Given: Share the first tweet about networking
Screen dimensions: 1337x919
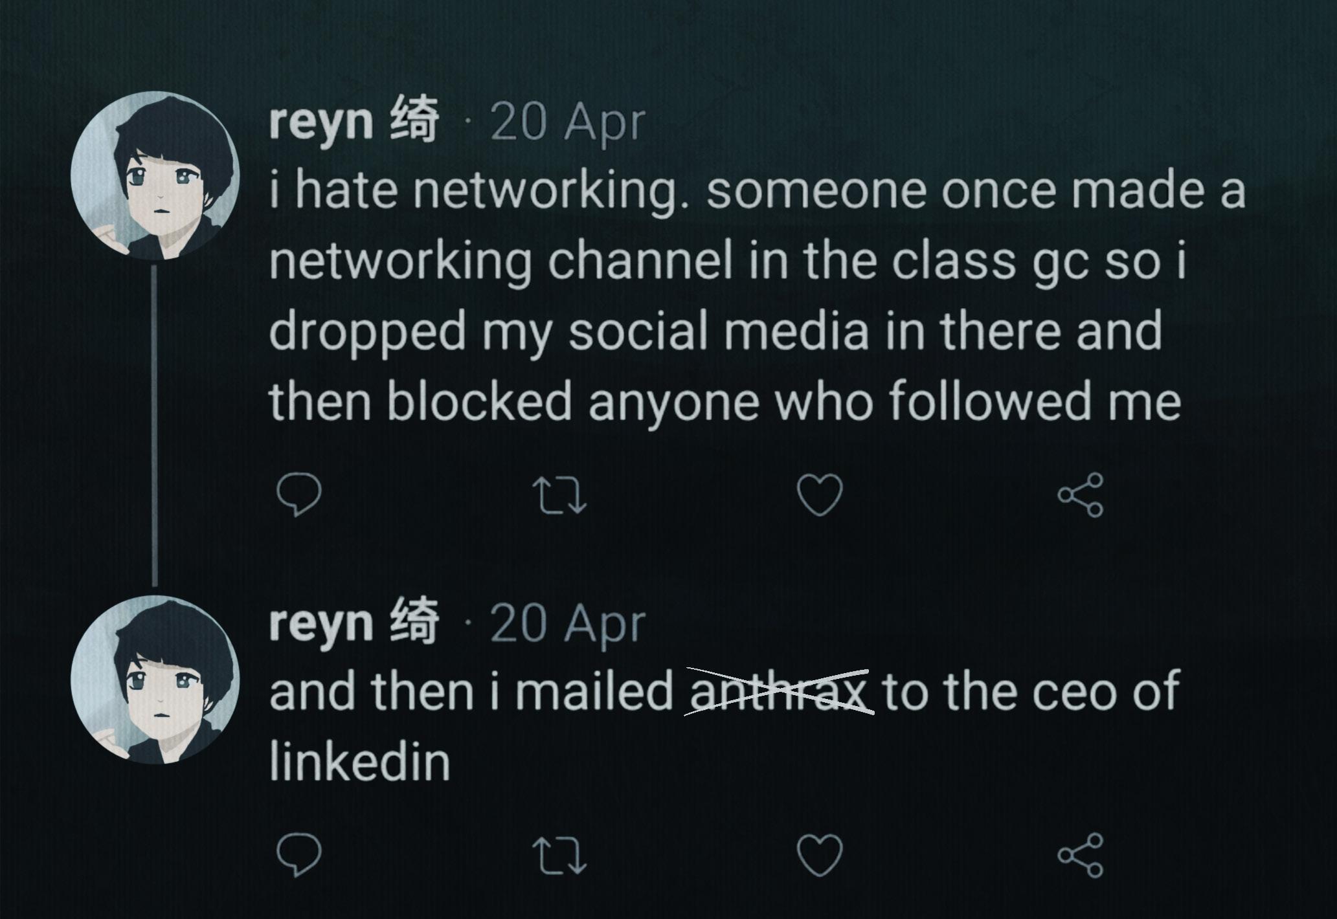Looking at the screenshot, I should (x=1080, y=494).
